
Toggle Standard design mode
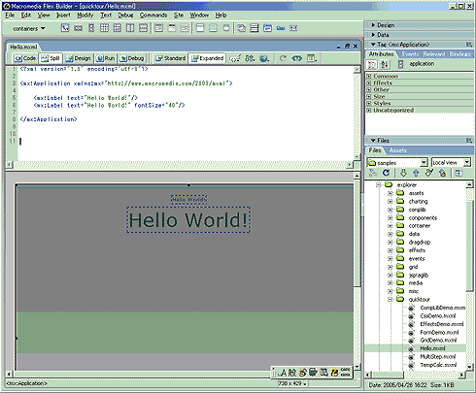click(170, 58)
